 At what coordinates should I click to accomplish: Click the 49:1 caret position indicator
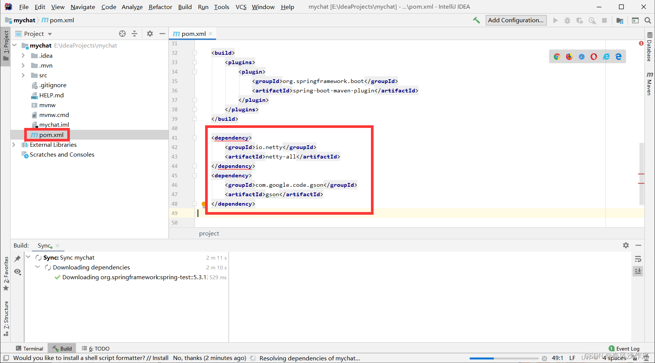557,358
